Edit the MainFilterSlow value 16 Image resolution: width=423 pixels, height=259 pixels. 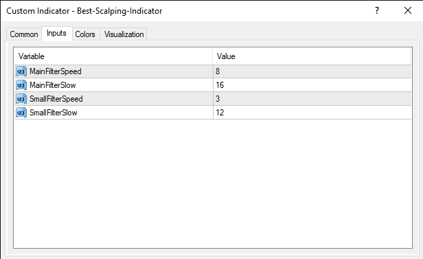coord(312,85)
